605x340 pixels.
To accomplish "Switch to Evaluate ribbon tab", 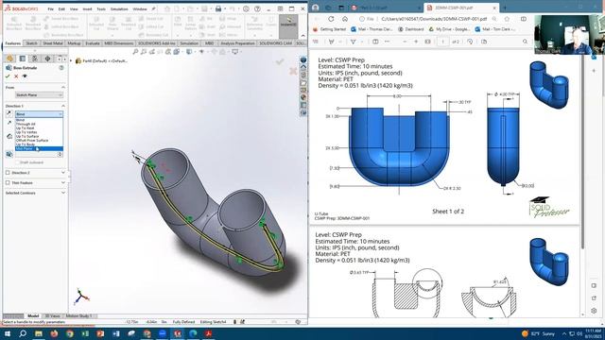I will [93, 43].
